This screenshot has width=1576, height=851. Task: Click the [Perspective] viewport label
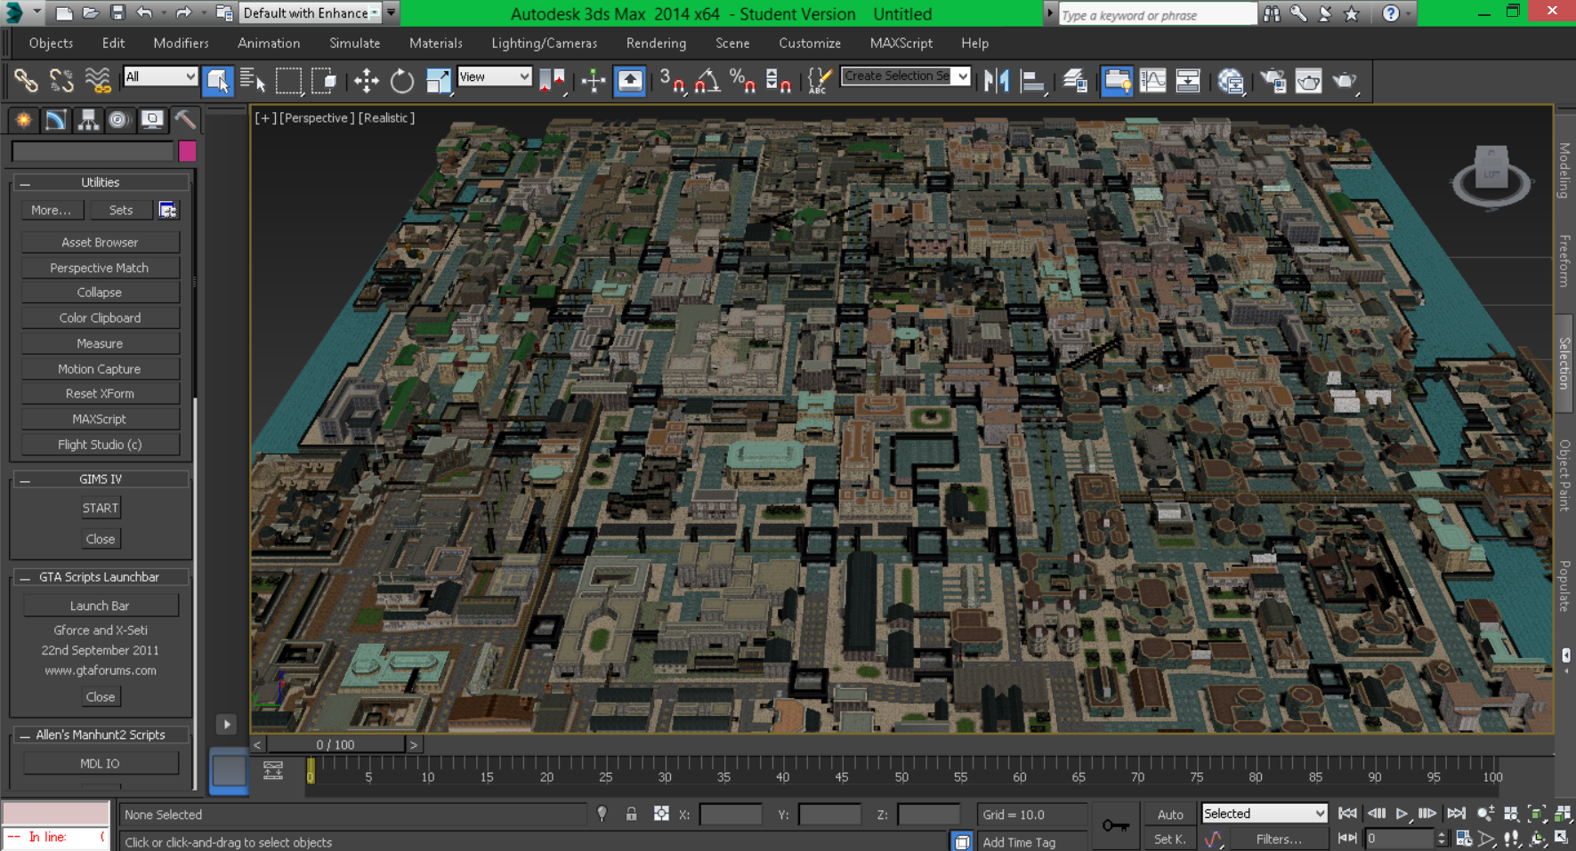coord(317,117)
